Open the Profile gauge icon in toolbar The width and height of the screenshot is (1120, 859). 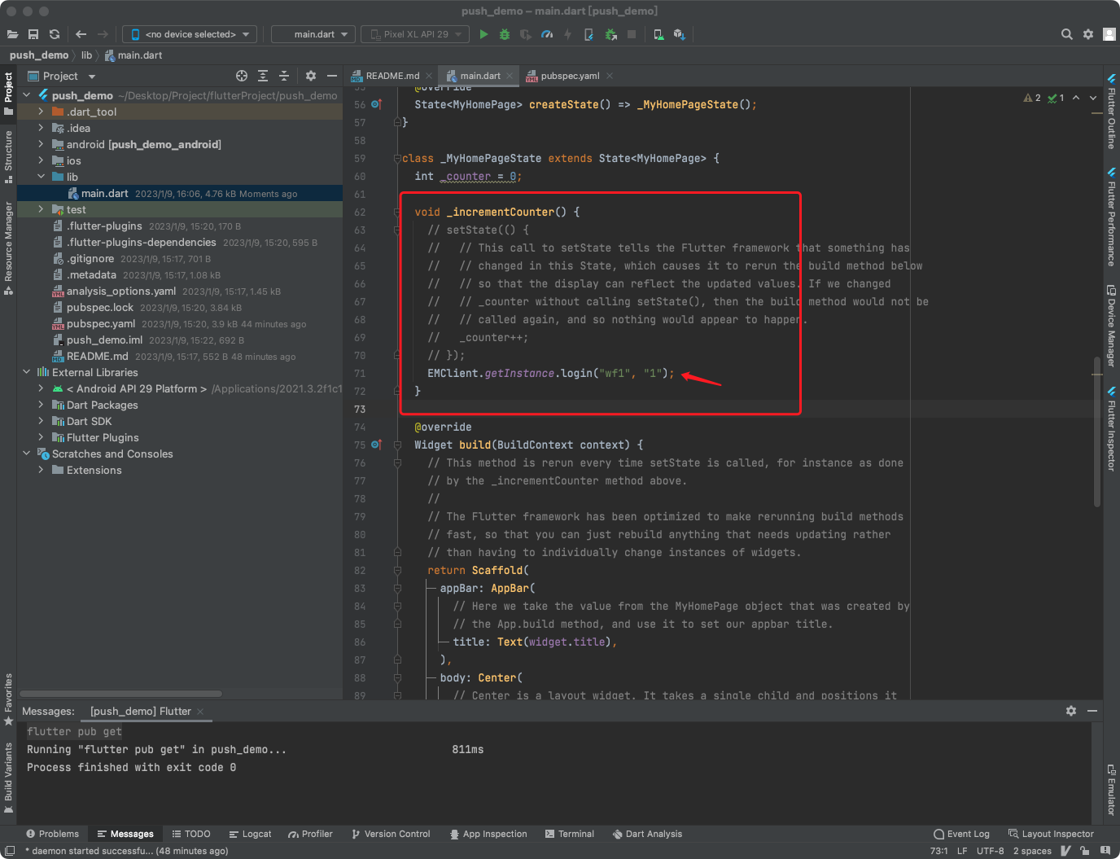click(547, 34)
